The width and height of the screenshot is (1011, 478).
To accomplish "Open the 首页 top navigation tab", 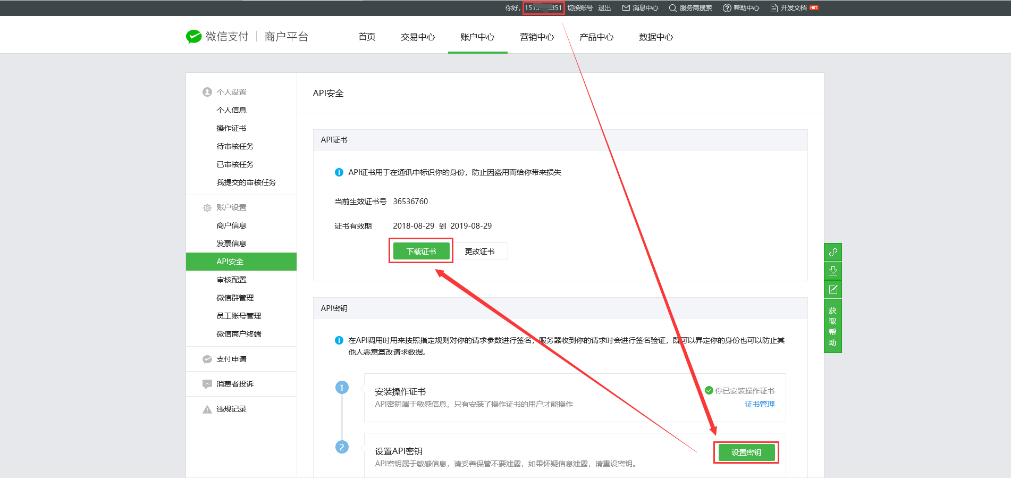I will [367, 37].
